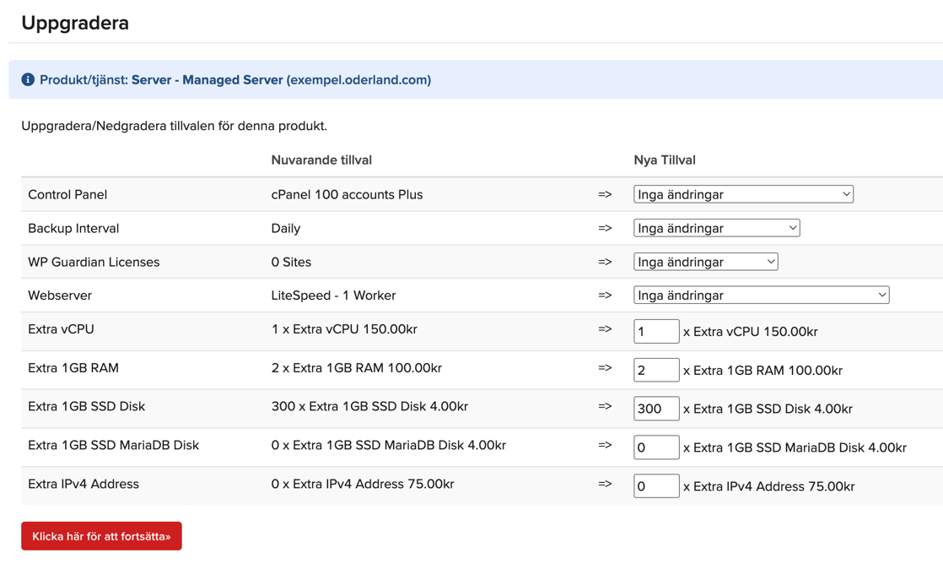Expand the Backup Interval dropdown
Viewport: 943px width, 564px height.
click(x=716, y=228)
